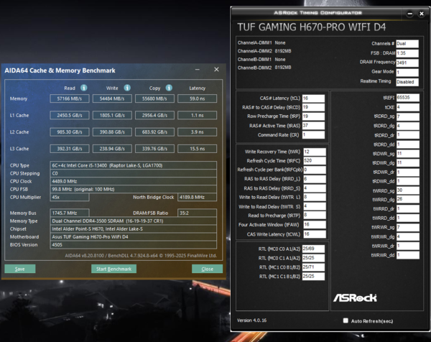Select the tWRWR_sg value field

pyautogui.click(x=408, y=227)
